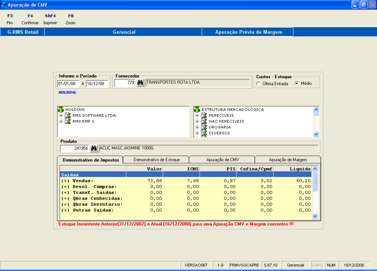Click the RMS EMP 2 node icon
The height and width of the screenshot is (271, 377).
(68, 121)
